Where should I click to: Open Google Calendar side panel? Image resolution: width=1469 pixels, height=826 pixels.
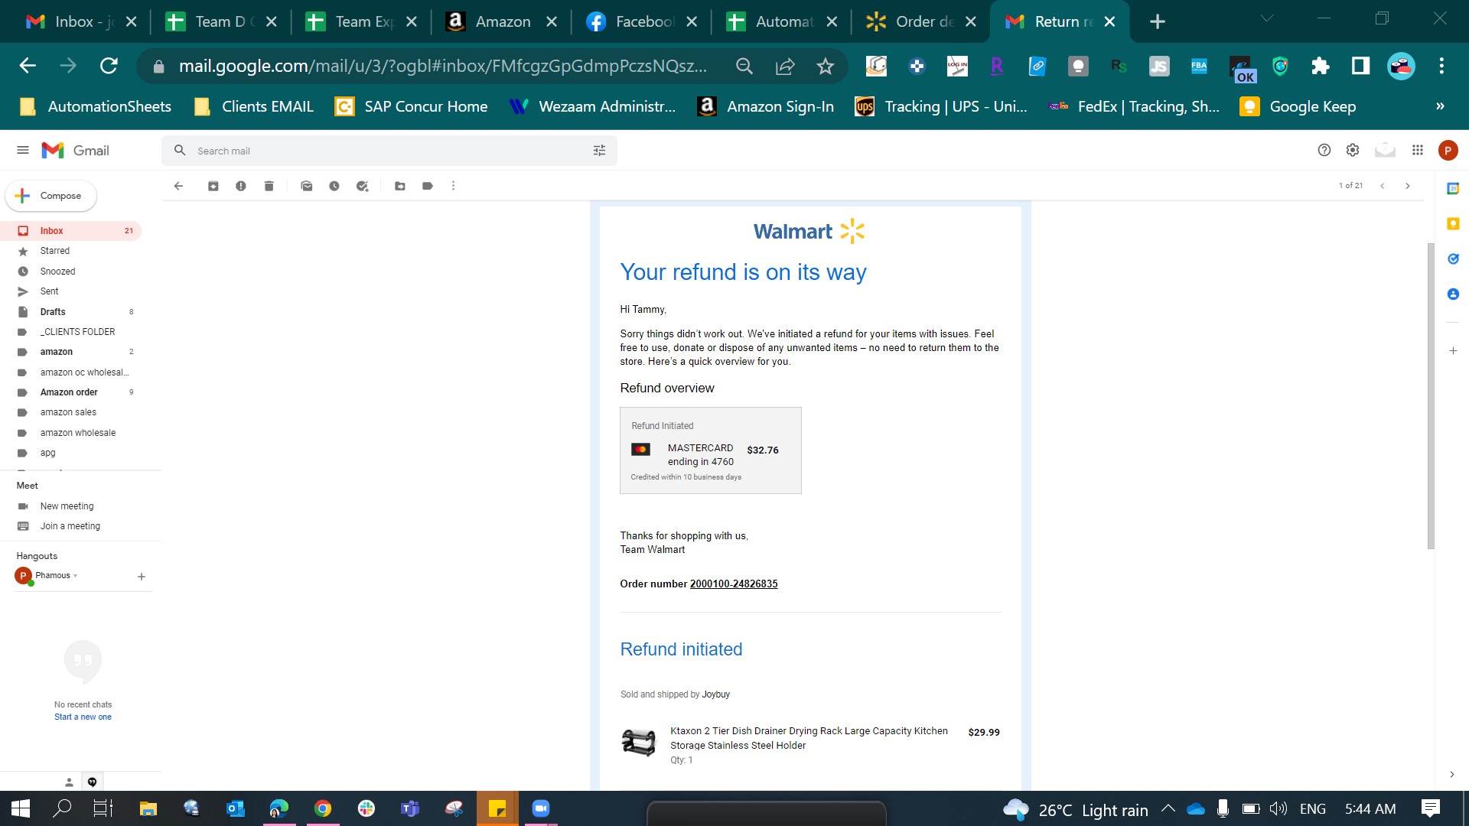[1453, 189]
